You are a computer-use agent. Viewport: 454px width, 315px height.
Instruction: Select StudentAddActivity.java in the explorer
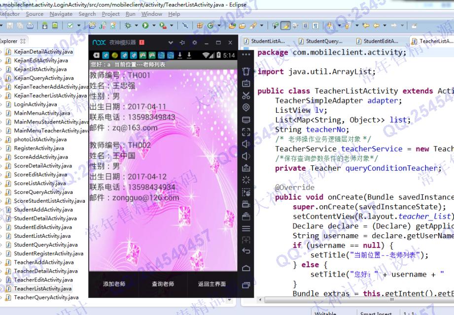click(43, 210)
